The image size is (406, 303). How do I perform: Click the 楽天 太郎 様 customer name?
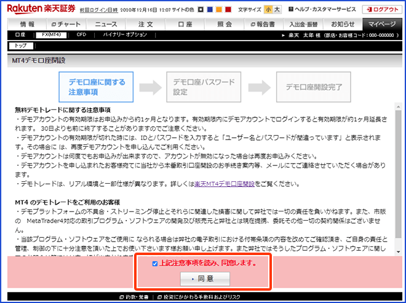(304, 35)
